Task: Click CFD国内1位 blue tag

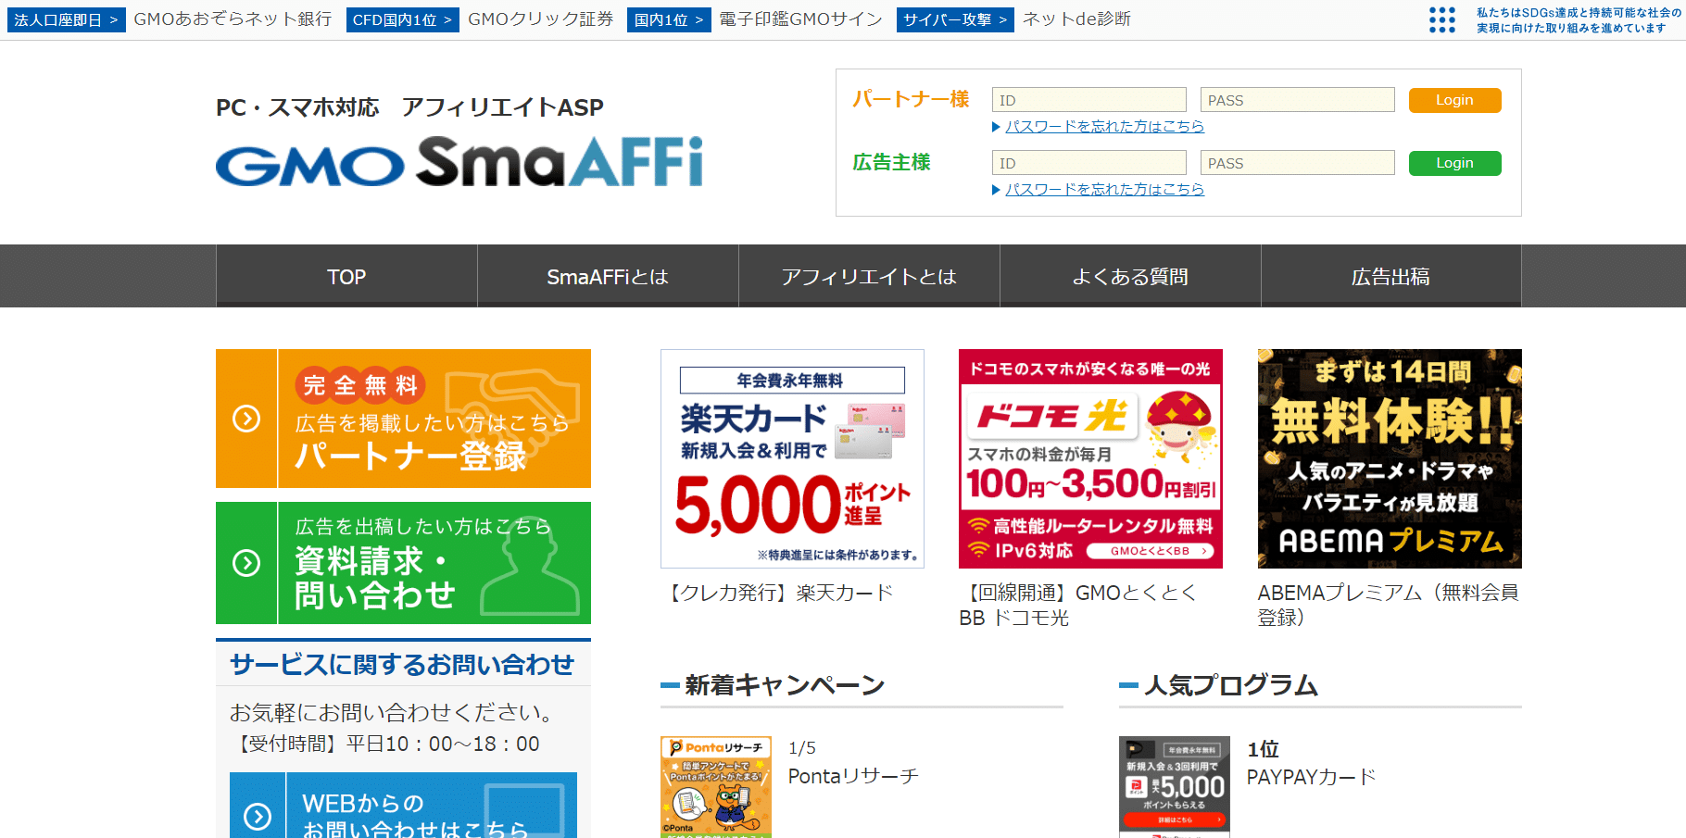Action: pos(403,19)
